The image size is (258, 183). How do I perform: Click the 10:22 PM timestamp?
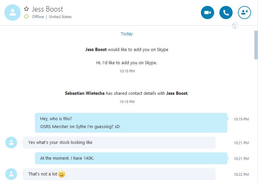tap(241, 174)
